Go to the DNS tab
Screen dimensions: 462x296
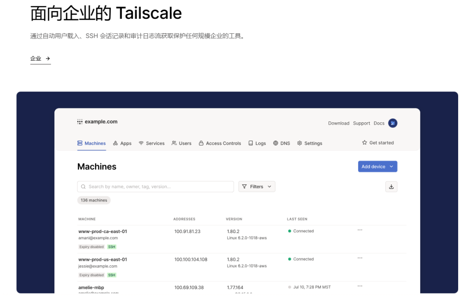pyautogui.click(x=281, y=143)
